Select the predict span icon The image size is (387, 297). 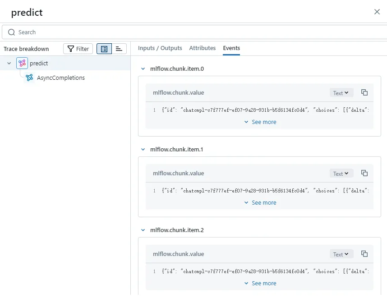coord(22,63)
